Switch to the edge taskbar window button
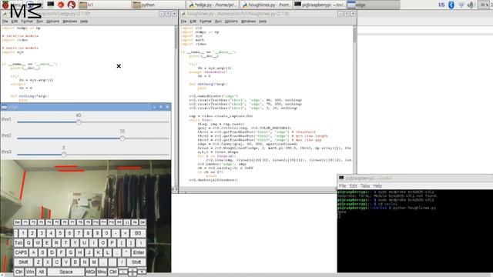The image size is (493, 277). pyautogui.click(x=373, y=5)
